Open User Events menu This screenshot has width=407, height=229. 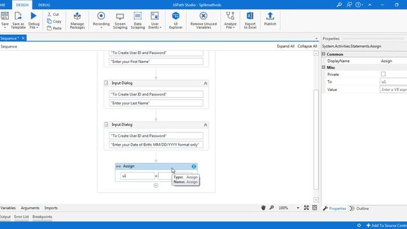(155, 20)
